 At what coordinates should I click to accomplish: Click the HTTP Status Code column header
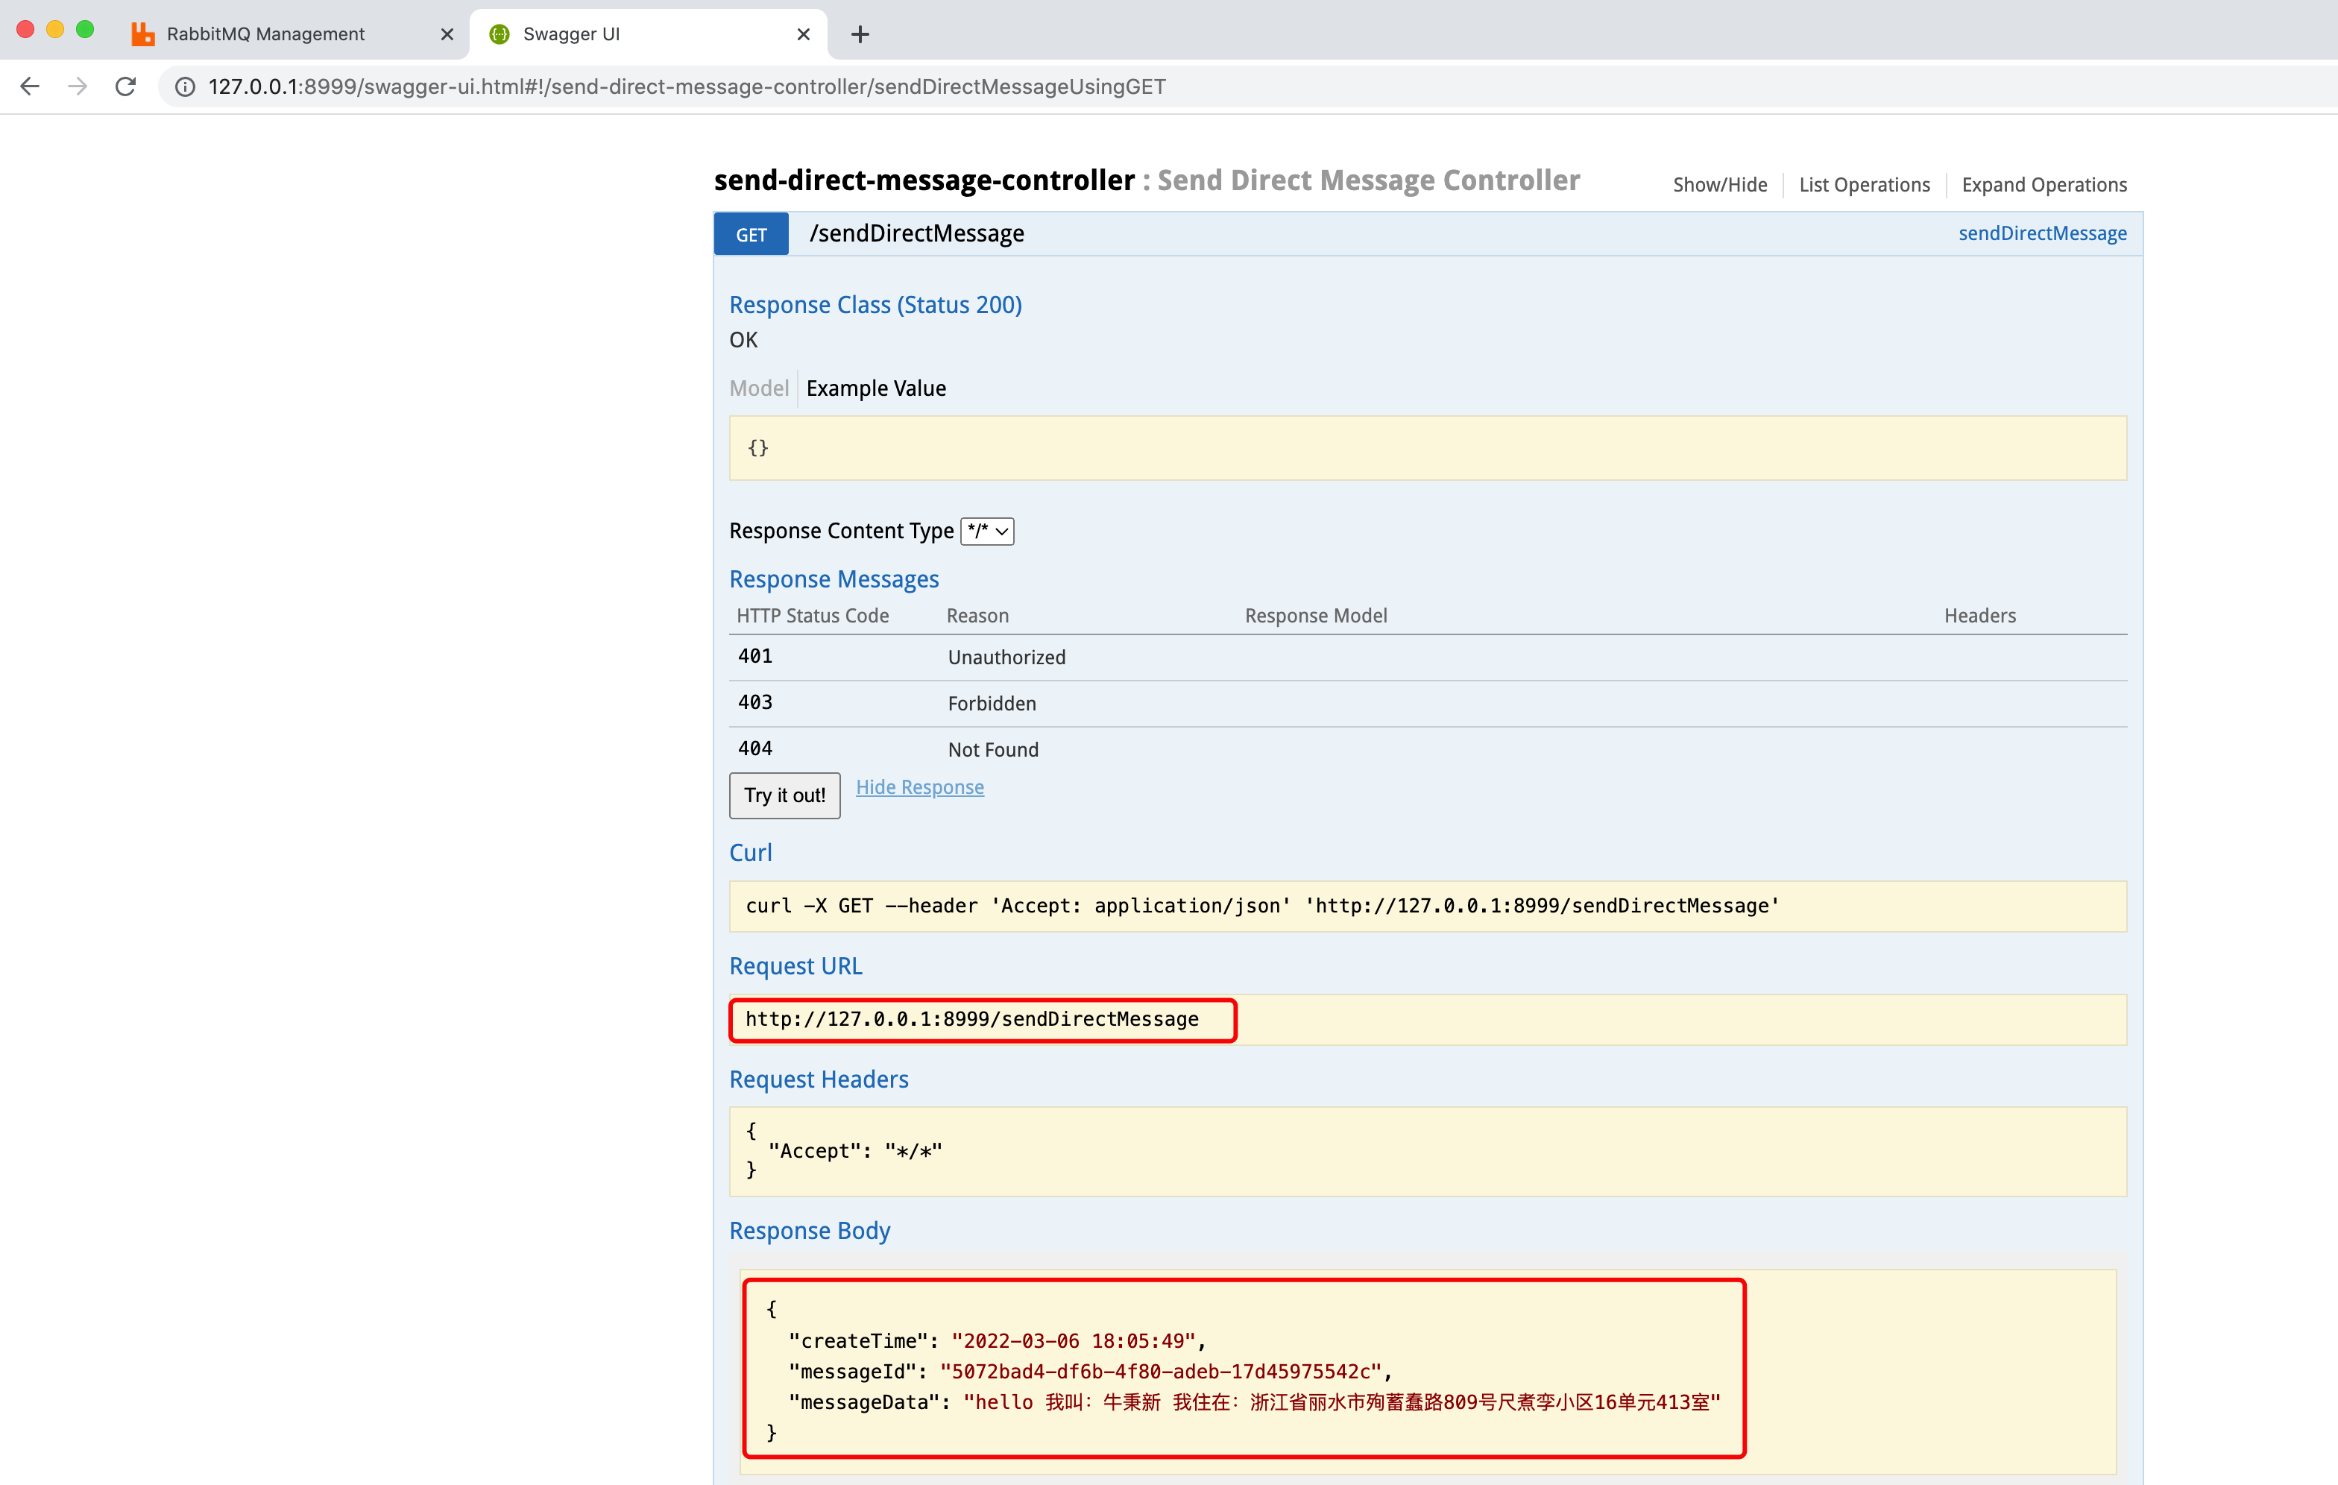tap(812, 615)
